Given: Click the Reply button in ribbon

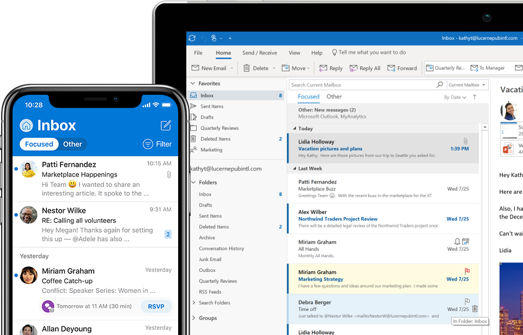Looking at the screenshot, I should tap(331, 68).
